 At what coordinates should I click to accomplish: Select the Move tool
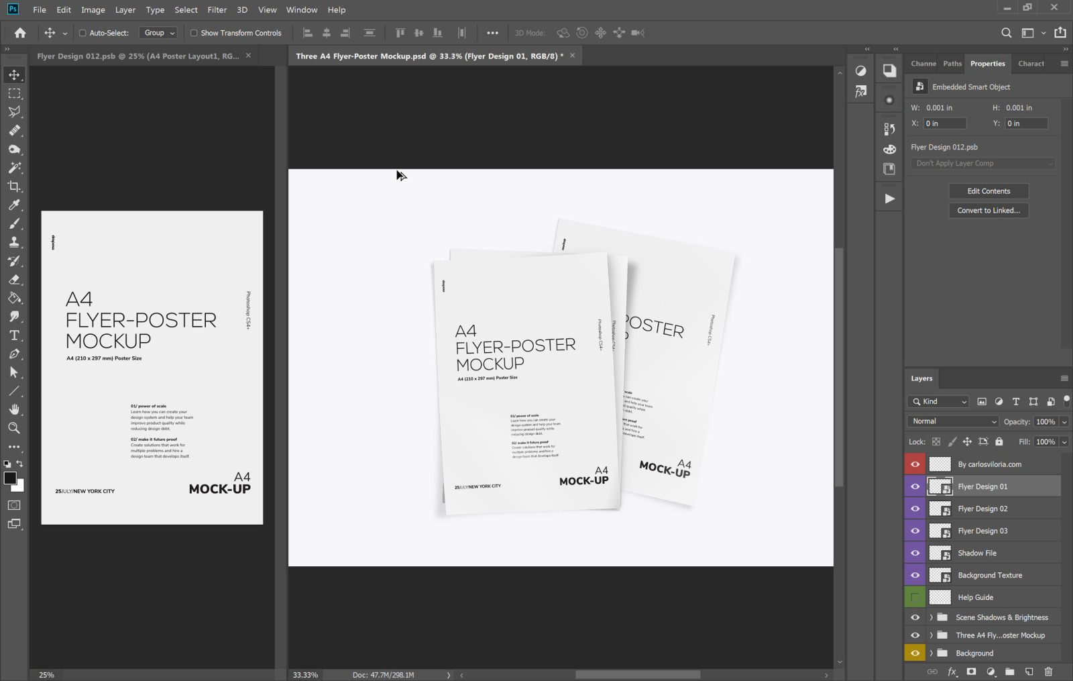(14, 74)
